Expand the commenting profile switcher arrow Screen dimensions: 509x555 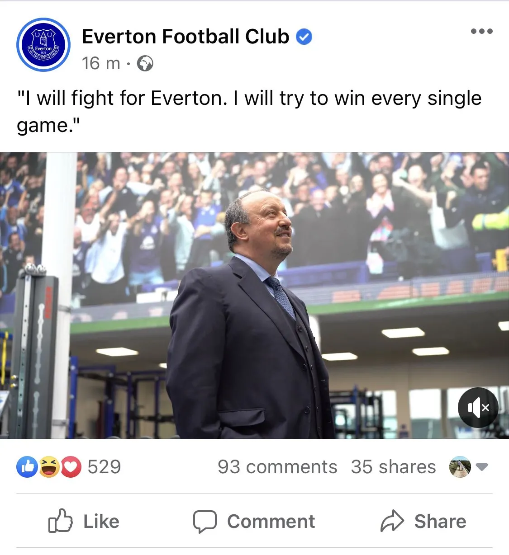coord(482,467)
